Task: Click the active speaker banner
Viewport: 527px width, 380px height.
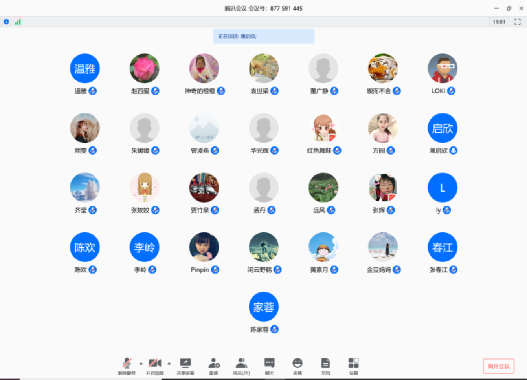Action: pyautogui.click(x=264, y=37)
